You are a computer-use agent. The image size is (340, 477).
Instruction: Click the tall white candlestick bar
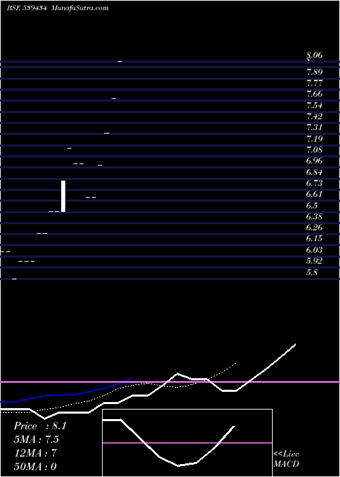pyautogui.click(x=63, y=196)
